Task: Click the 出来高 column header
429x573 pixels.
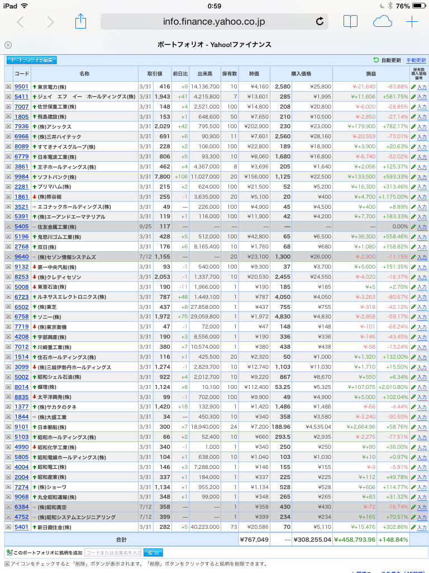Action: pos(204,74)
